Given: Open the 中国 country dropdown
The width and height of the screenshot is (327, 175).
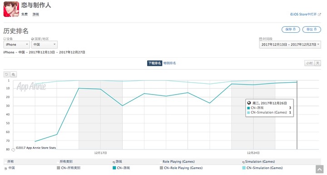Looking at the screenshot, I should pyautogui.click(x=45, y=45).
